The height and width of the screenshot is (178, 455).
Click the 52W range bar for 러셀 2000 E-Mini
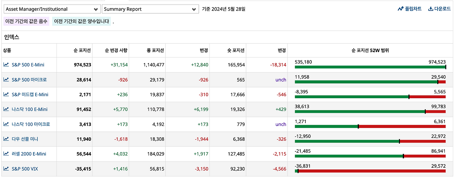[x=370, y=156]
